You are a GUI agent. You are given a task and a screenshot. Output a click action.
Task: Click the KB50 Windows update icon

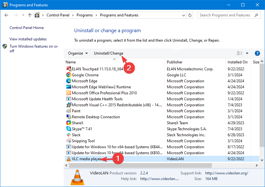(68, 153)
